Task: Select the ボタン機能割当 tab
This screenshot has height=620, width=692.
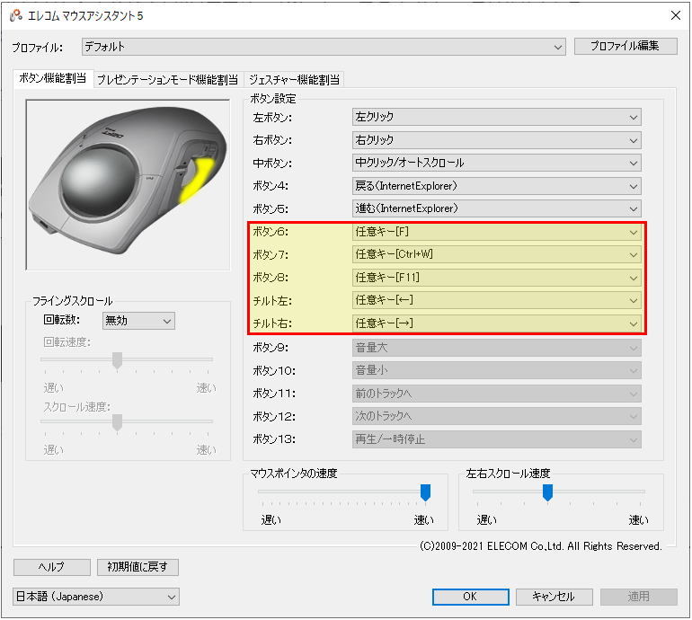Action: pos(53,78)
